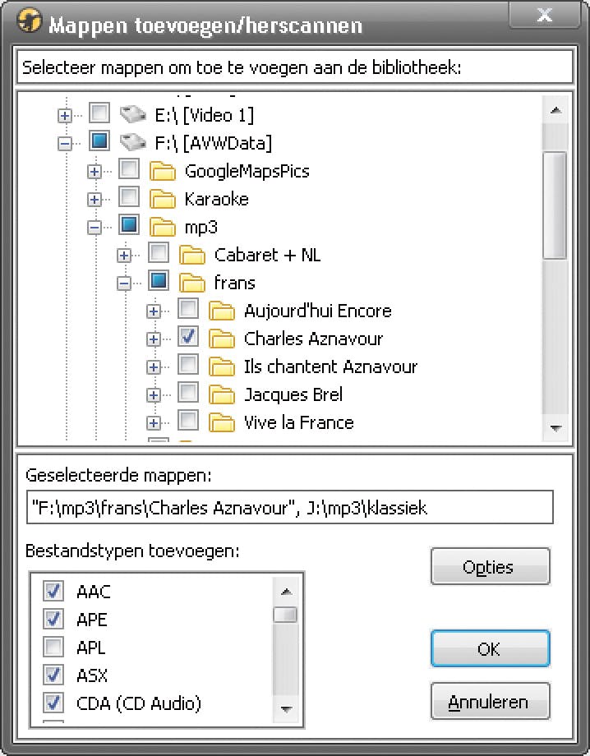
Task: Open the Opties dialog button
Action: (x=489, y=567)
